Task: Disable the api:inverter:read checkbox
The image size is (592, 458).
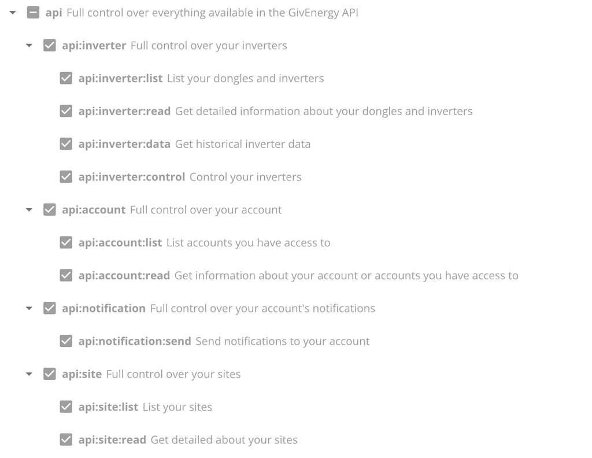Action: pos(66,111)
